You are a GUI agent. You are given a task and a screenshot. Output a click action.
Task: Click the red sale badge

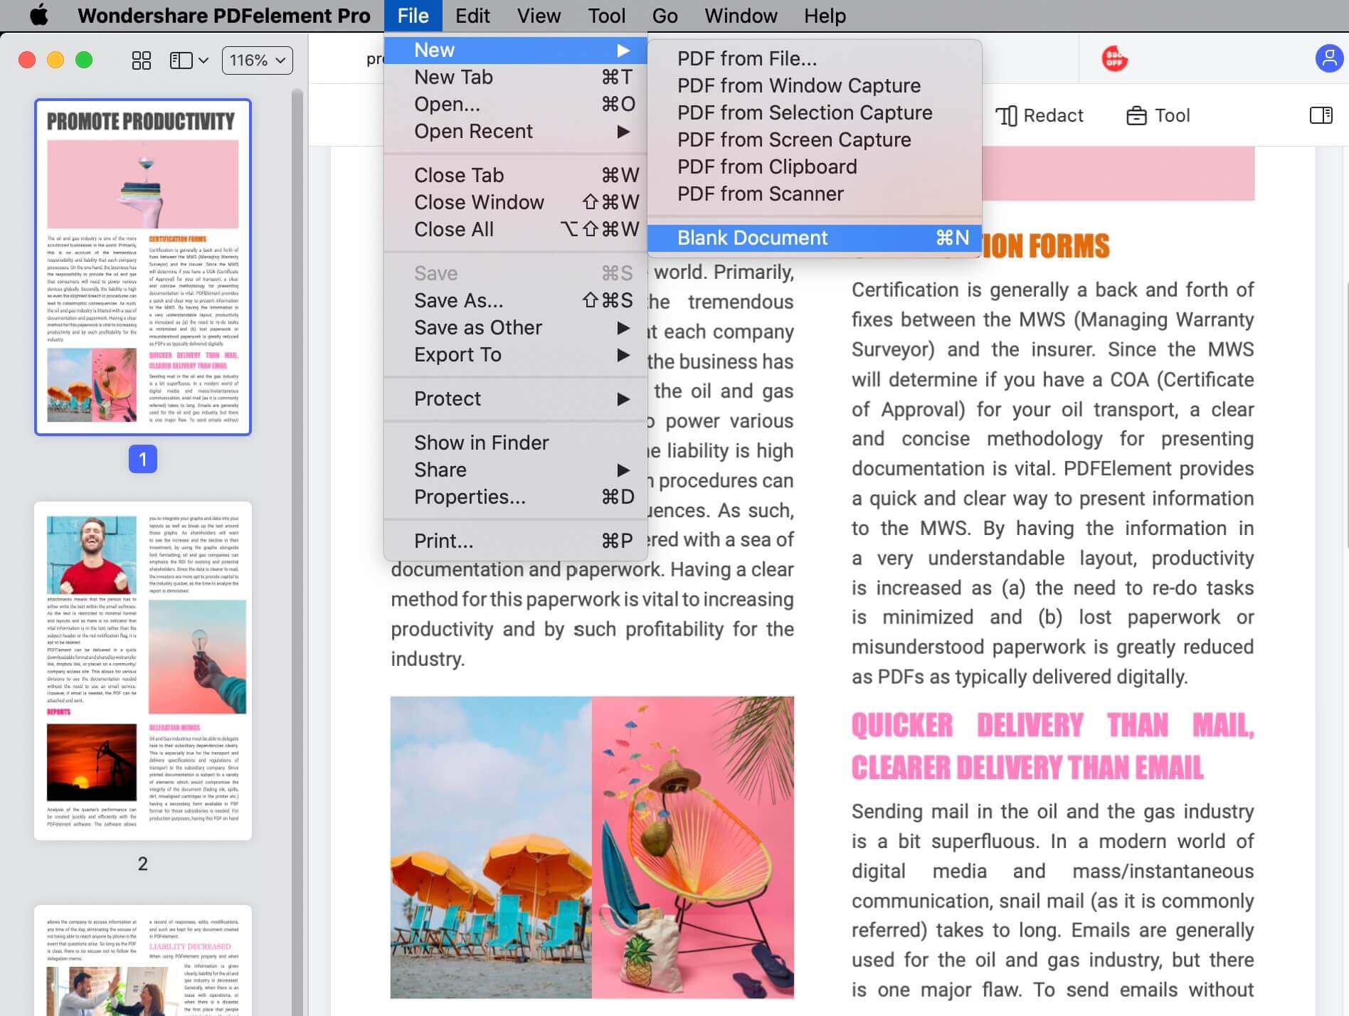pos(1114,59)
